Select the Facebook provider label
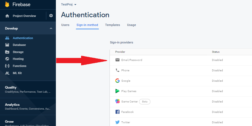The width and height of the screenshot is (252, 126). [127, 112]
